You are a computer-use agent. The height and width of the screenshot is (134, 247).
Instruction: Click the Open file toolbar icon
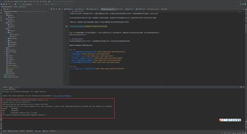[1, 4]
